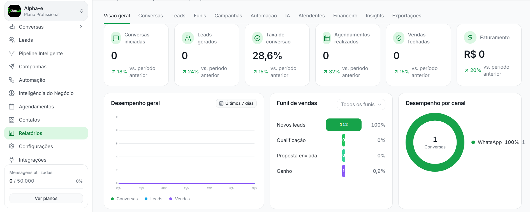Screen dimensions: 530x212
Task: Expand the Conversas sidebar submenu chevron
Action: coord(81,27)
